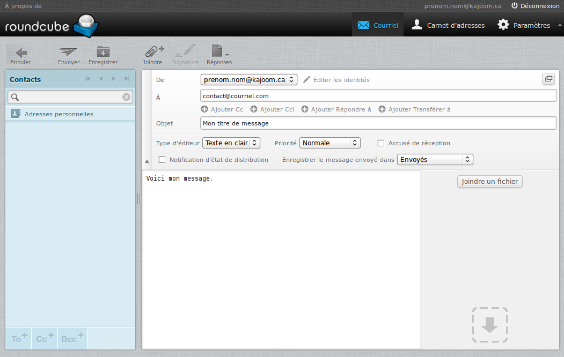564x357 pixels.
Task: Click the roundcube logo
Action: pos(51,26)
